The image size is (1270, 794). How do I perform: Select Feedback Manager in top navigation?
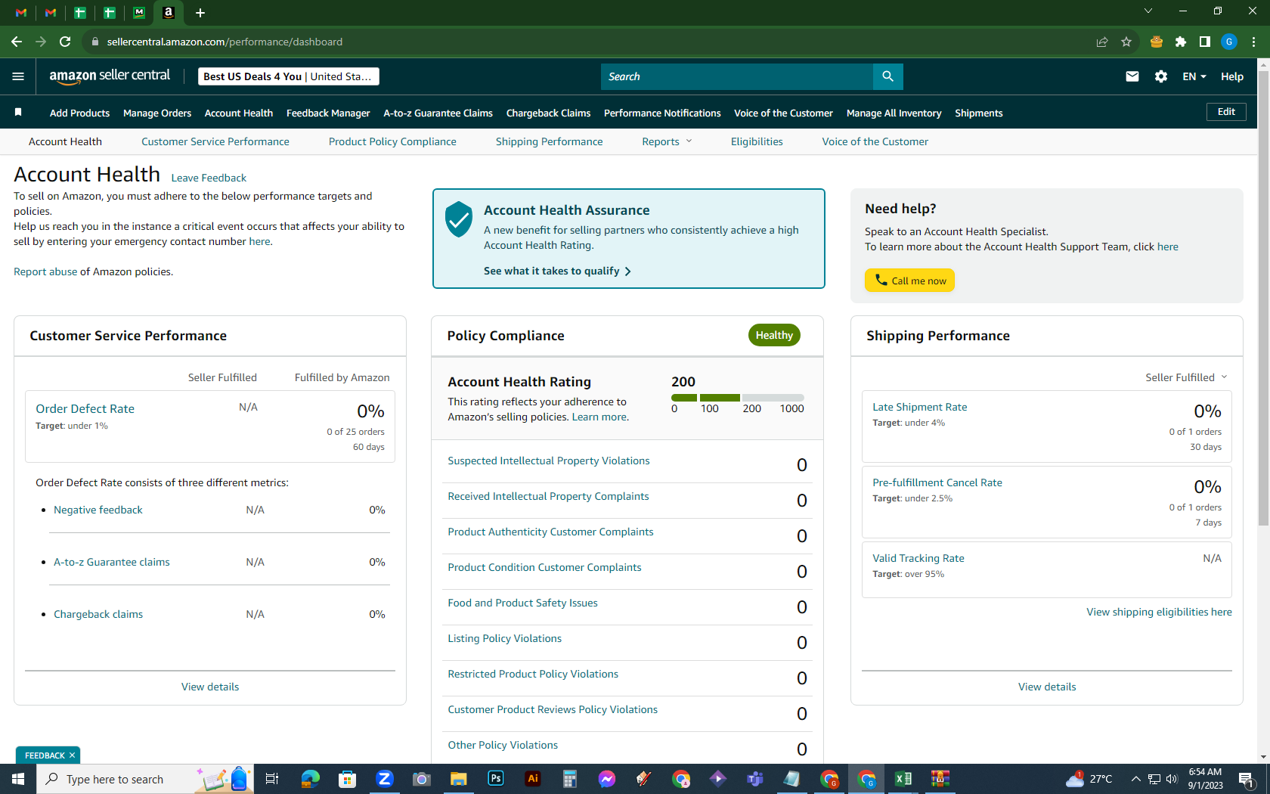click(x=328, y=113)
